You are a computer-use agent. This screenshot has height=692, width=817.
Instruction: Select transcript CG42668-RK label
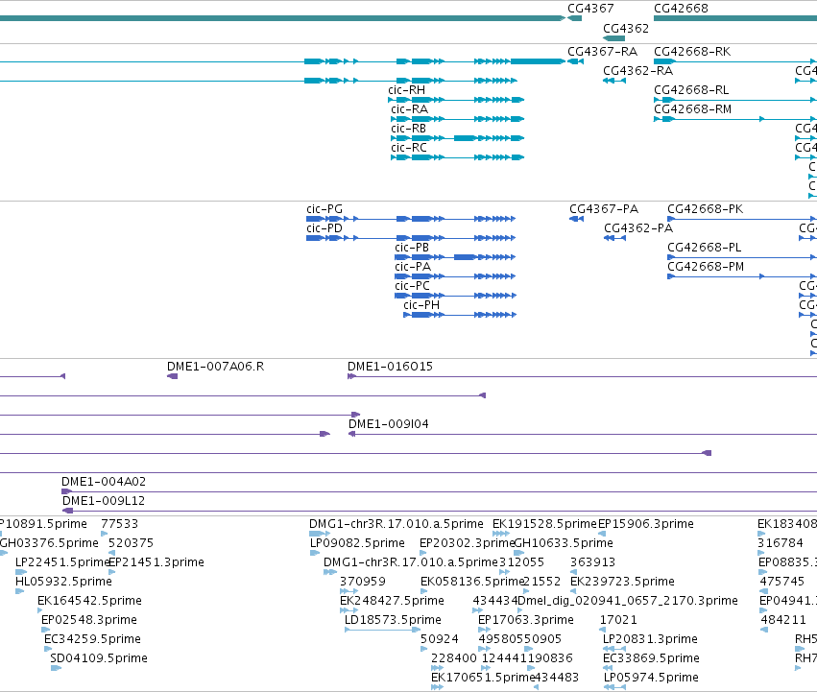[x=692, y=52]
